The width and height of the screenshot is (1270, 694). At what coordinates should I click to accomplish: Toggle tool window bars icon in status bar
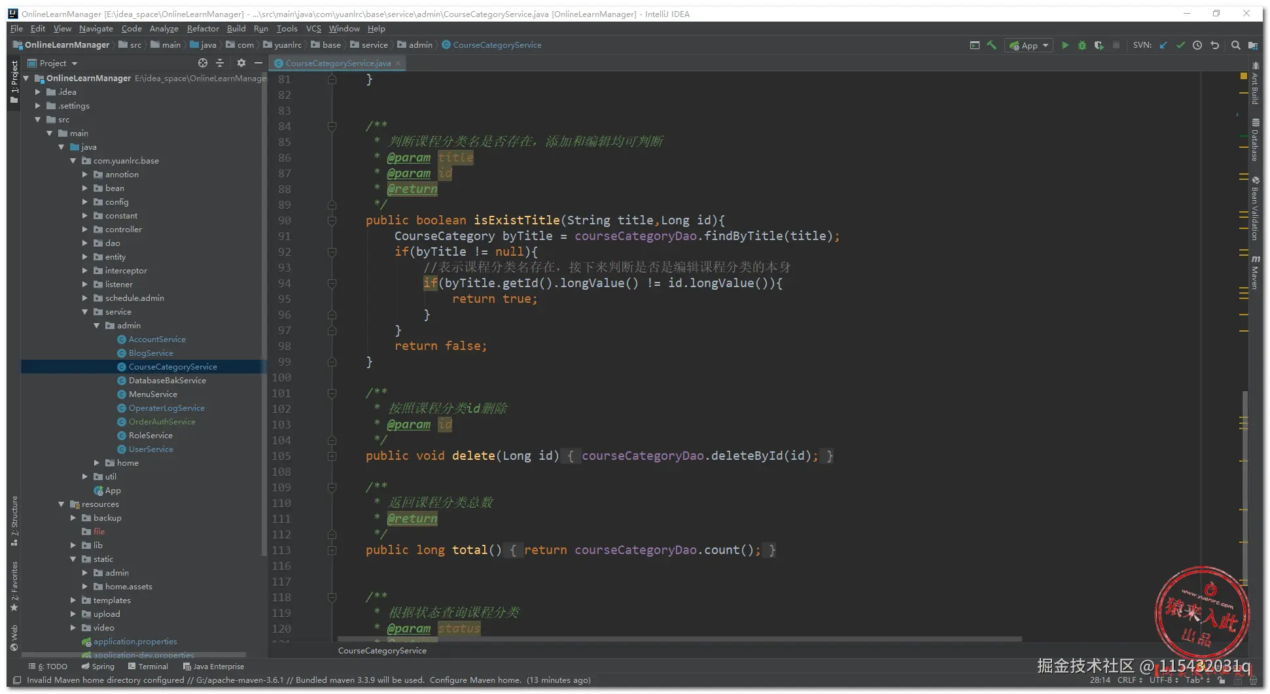[17, 680]
